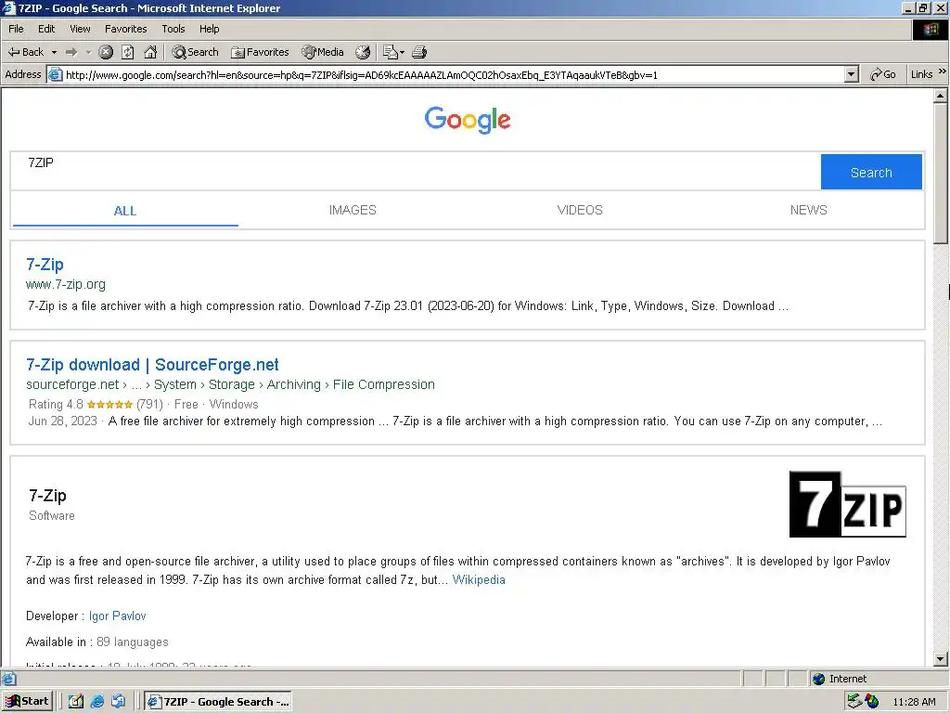Expand the Address bar dropdown
The height and width of the screenshot is (713, 950).
click(852, 74)
